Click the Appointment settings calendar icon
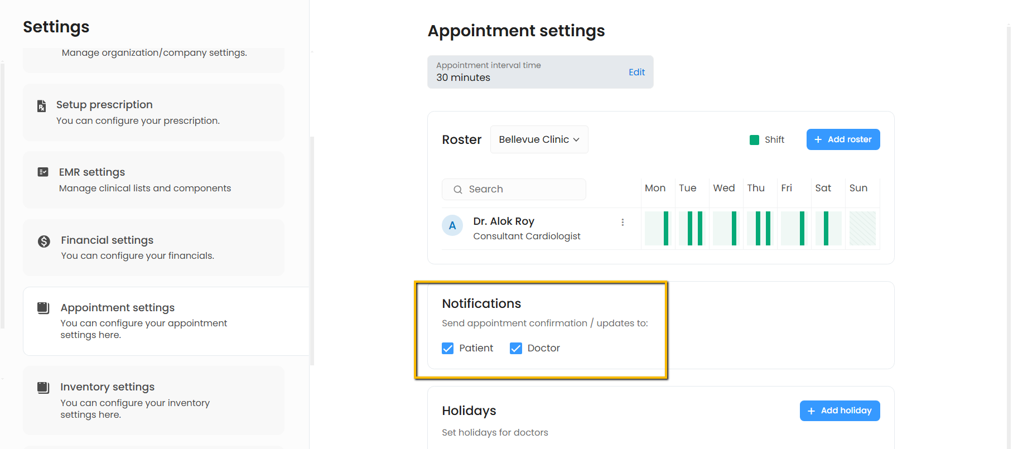1018x449 pixels. (44, 308)
